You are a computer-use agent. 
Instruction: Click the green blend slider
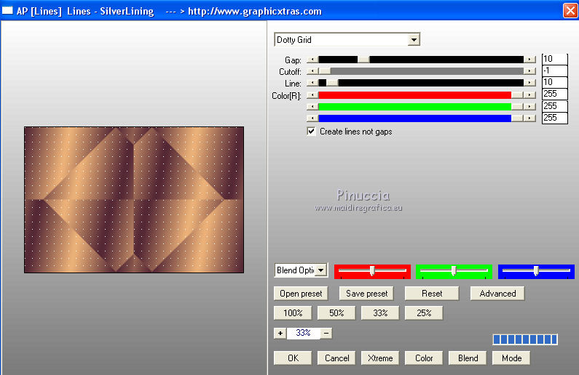[454, 271]
